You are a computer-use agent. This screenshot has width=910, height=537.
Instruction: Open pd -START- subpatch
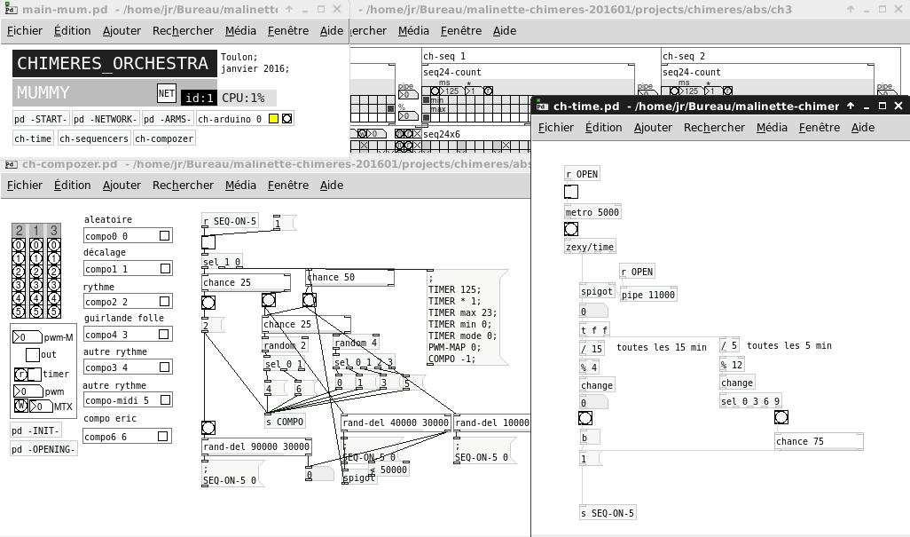(41, 119)
